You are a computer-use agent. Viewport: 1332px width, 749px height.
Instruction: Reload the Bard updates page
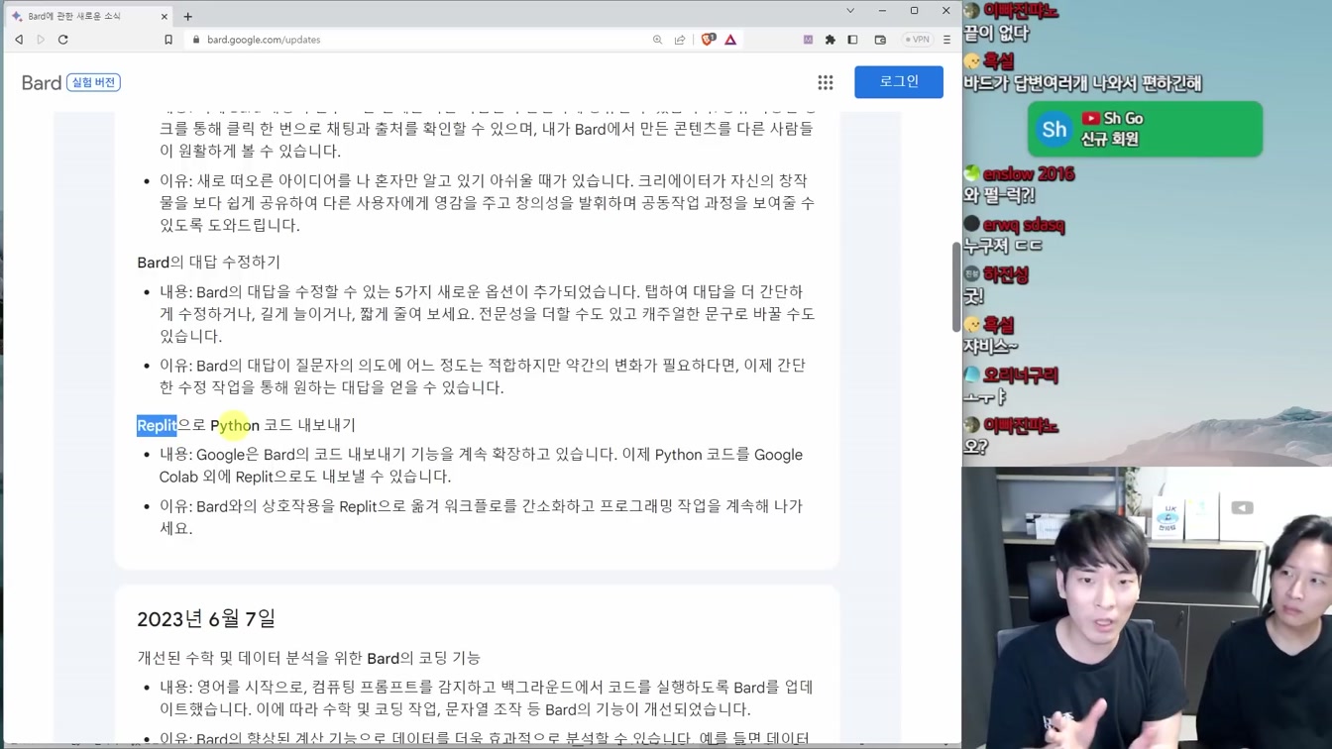pyautogui.click(x=63, y=40)
